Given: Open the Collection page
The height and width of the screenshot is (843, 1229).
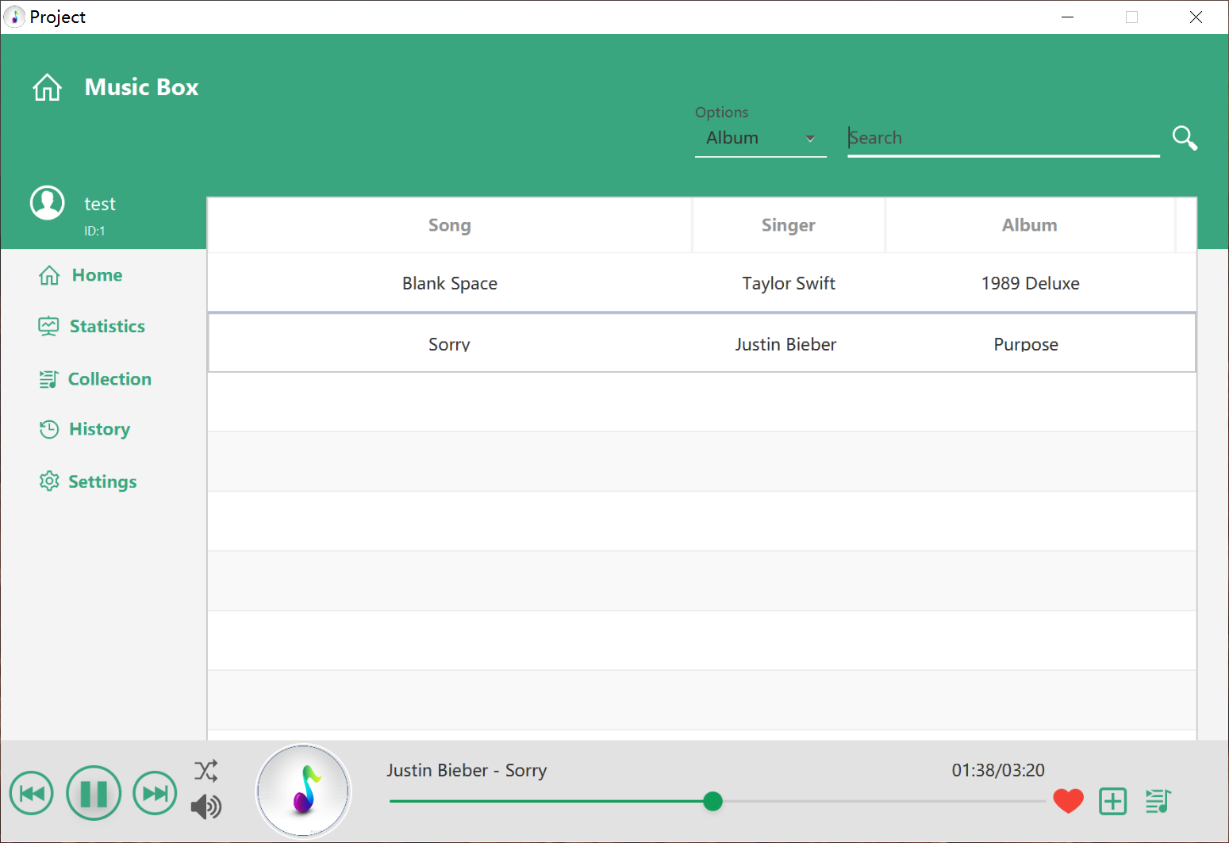Looking at the screenshot, I should 109,379.
